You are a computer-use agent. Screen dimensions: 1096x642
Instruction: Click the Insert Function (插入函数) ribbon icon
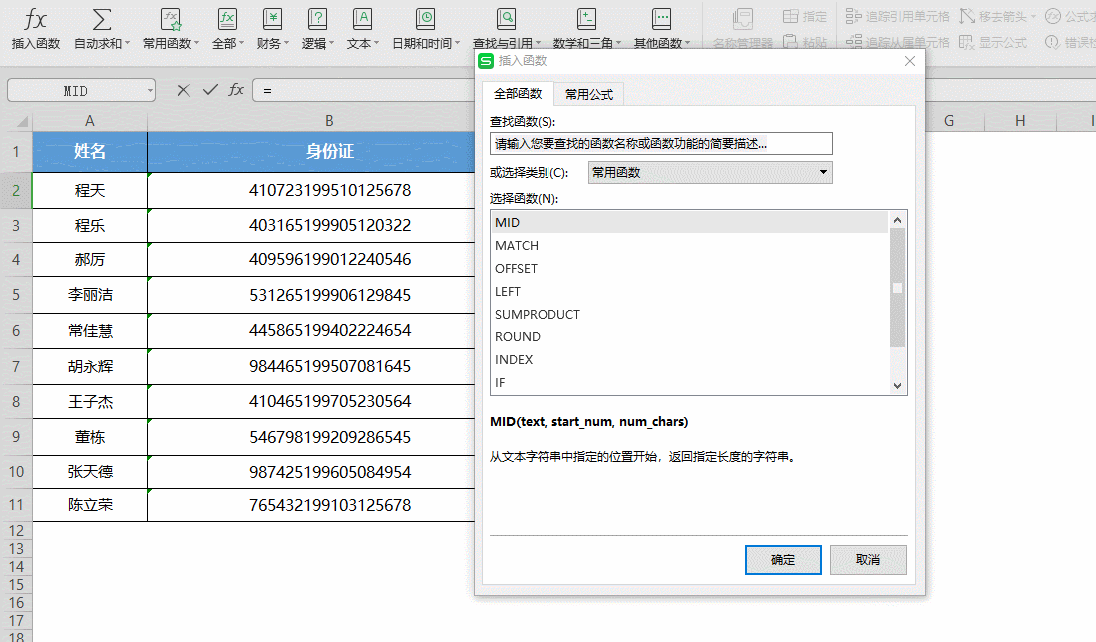(x=36, y=20)
